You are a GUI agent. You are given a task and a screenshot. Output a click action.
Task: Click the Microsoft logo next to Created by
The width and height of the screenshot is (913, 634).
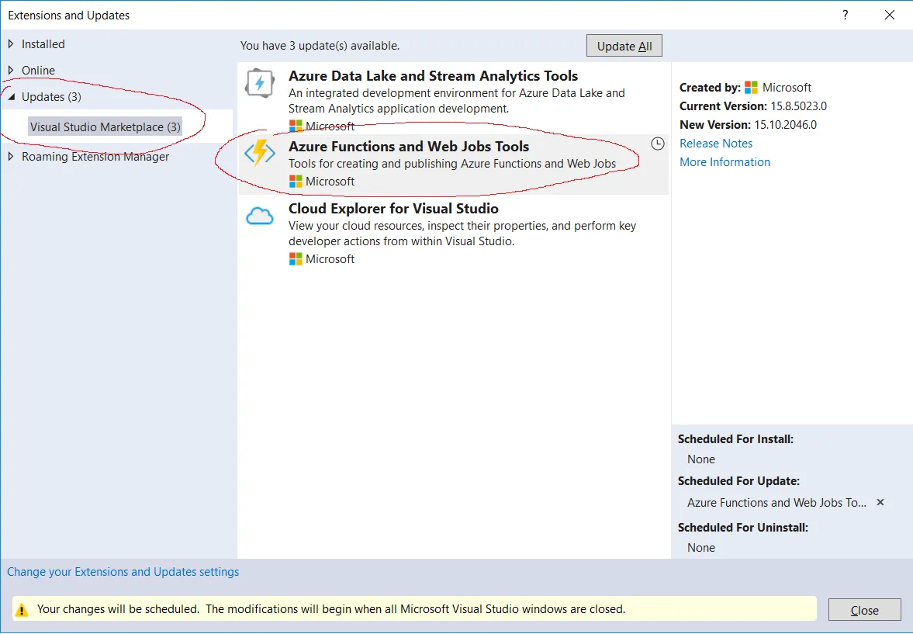751,88
